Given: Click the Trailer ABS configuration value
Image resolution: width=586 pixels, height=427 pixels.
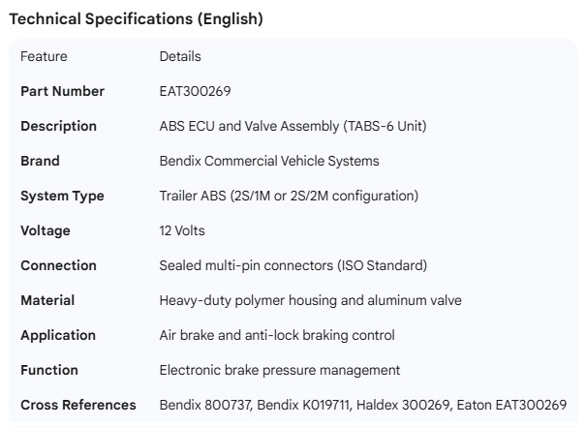Looking at the screenshot, I should click(x=289, y=196).
